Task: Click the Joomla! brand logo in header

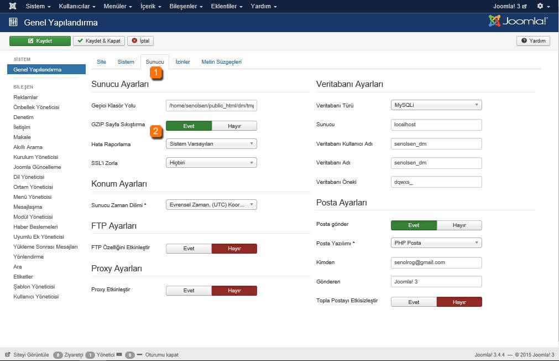Action: tap(518, 22)
